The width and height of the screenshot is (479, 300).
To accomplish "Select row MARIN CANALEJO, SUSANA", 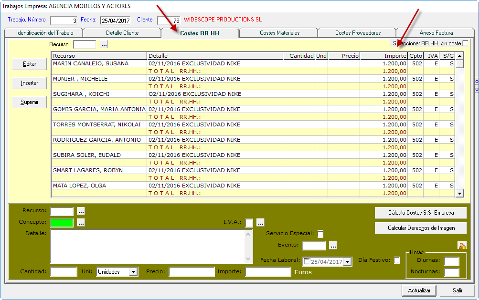I will [253, 63].
